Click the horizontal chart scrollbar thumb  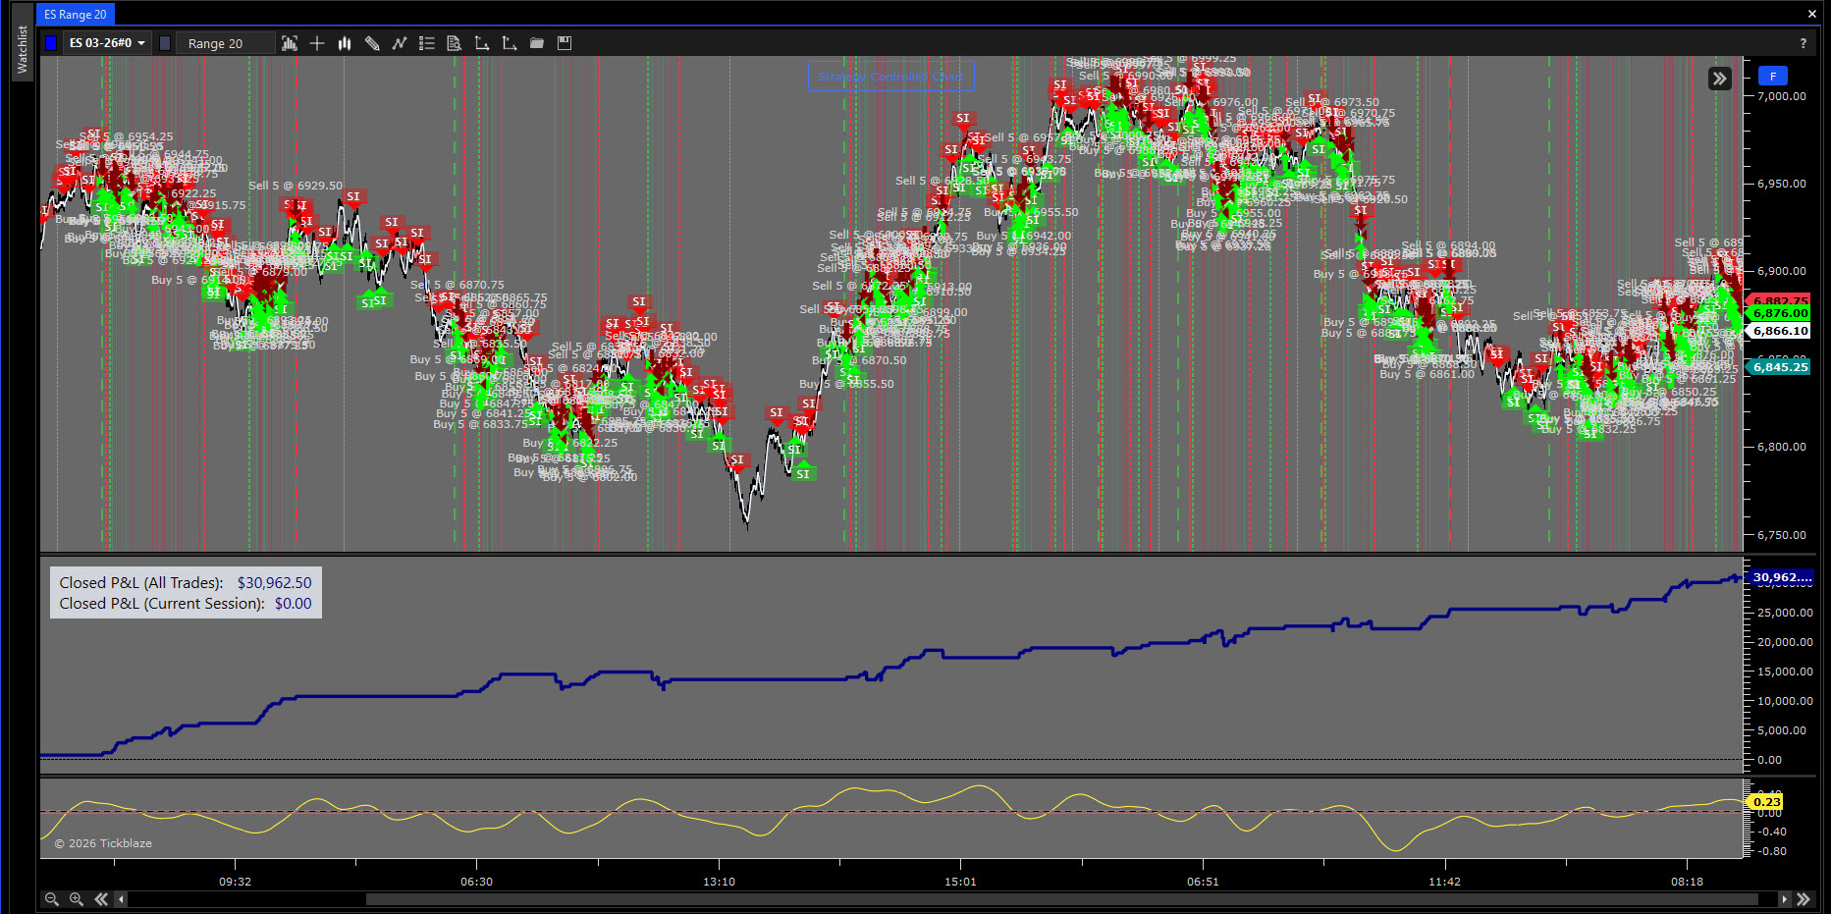[x=1060, y=899]
